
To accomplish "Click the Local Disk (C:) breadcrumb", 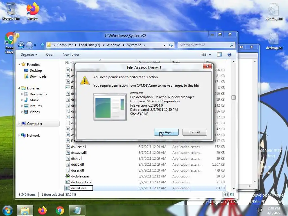I will (x=89, y=45).
